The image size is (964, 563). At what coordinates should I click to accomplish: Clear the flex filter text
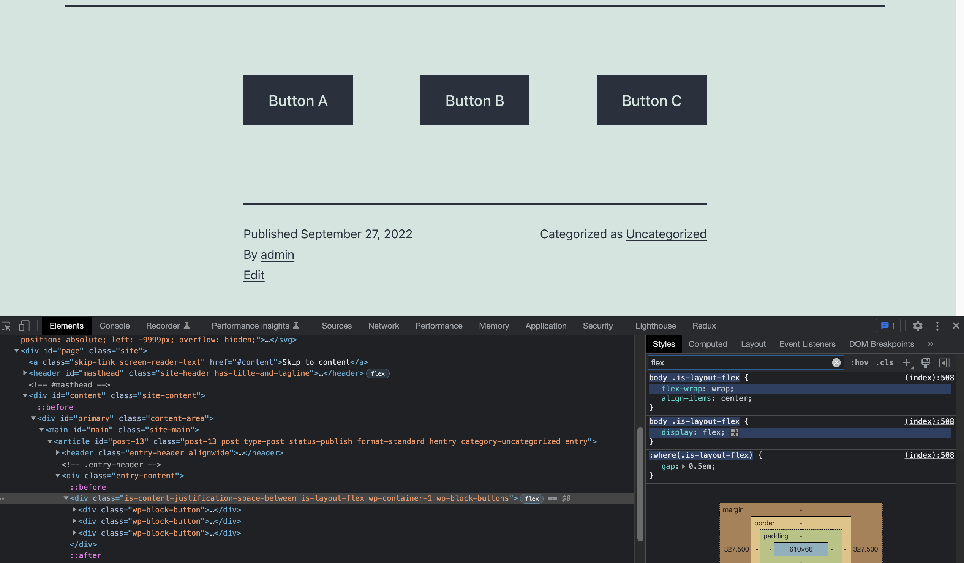836,363
